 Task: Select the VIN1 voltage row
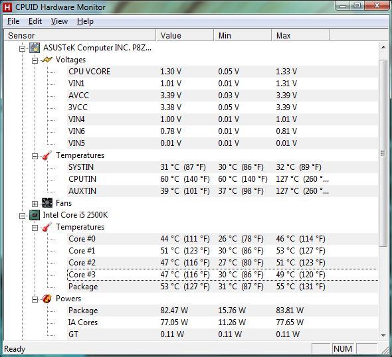(x=223, y=84)
